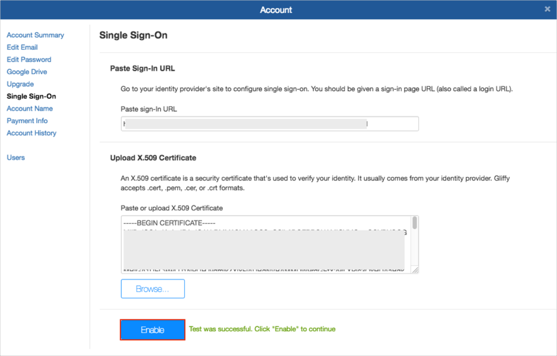Click Enable to activate single sign-on
557x356 pixels.
tap(152, 330)
